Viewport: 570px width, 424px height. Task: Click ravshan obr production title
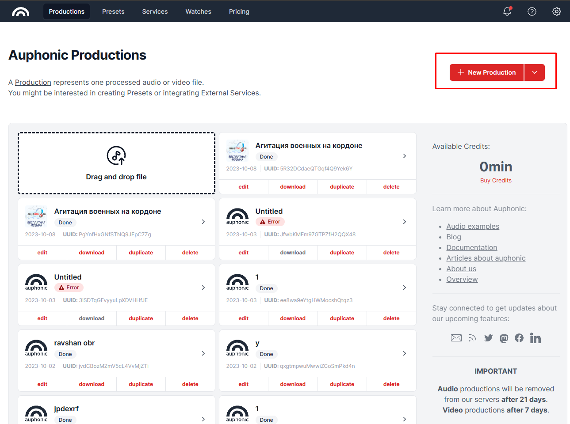tap(74, 343)
